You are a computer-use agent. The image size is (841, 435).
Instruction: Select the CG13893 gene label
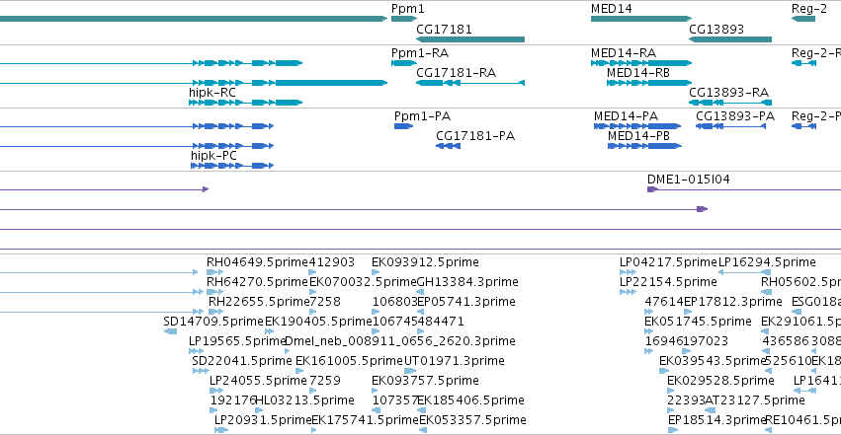point(716,29)
